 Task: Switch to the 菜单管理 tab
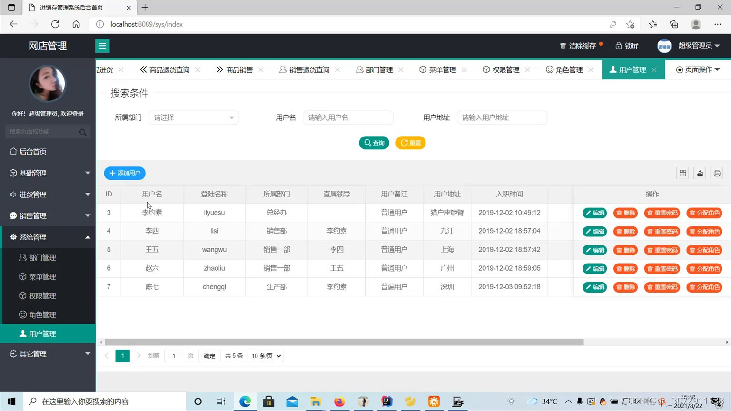(438, 69)
